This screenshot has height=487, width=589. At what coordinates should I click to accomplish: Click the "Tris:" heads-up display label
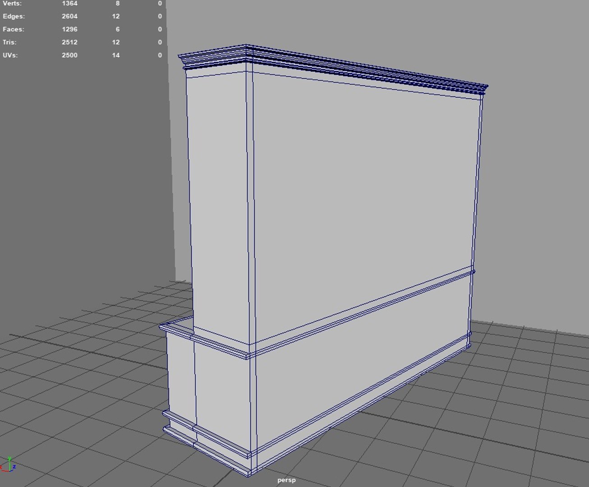(x=9, y=42)
